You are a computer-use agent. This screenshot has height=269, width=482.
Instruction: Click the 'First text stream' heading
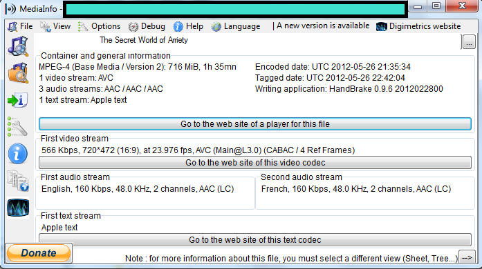click(71, 216)
